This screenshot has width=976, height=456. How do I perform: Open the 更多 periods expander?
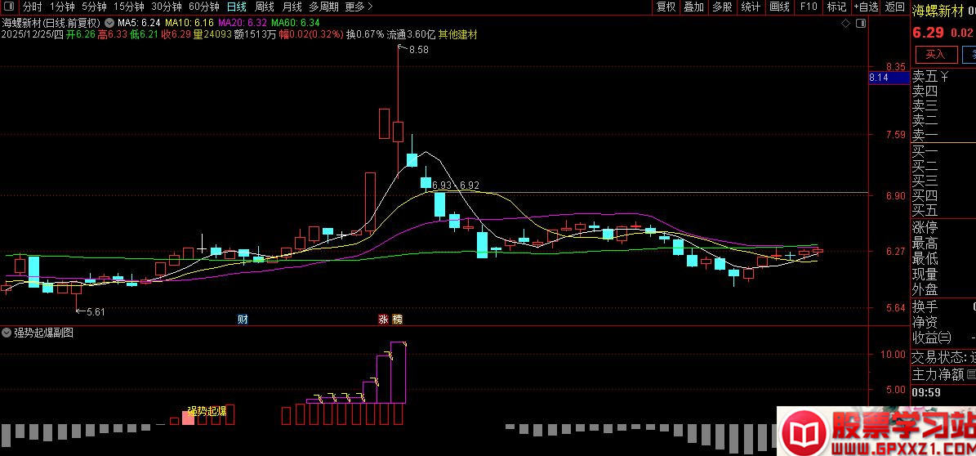click(358, 7)
